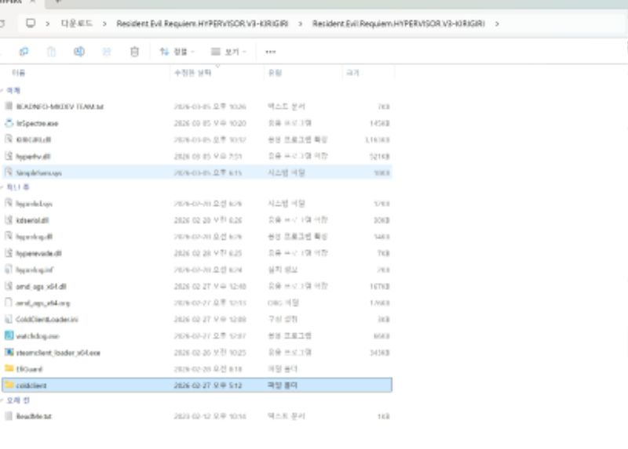Screen dimensions: 628x449
Task: Click the Share icon in toolbar
Action: pos(107,52)
